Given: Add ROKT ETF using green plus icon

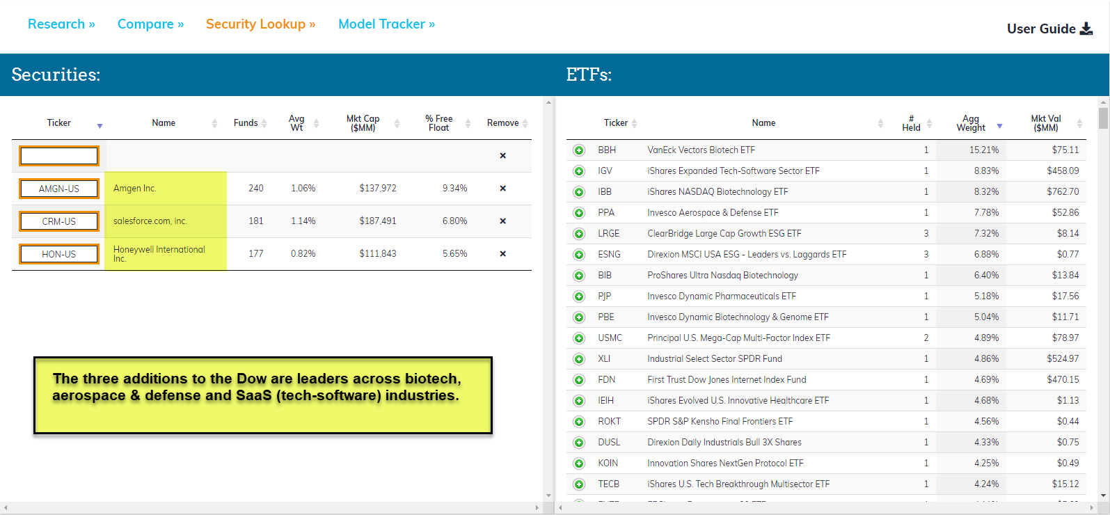Looking at the screenshot, I should pyautogui.click(x=579, y=422).
